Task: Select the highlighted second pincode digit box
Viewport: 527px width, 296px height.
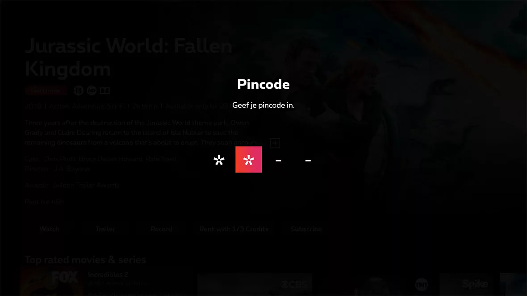Action: pyautogui.click(x=248, y=160)
